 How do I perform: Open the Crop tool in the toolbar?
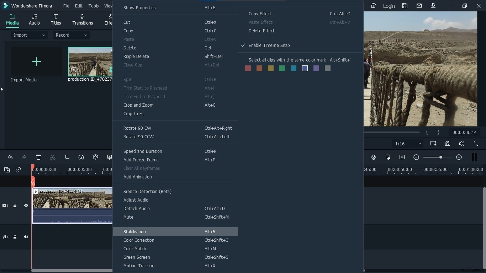tap(67, 157)
